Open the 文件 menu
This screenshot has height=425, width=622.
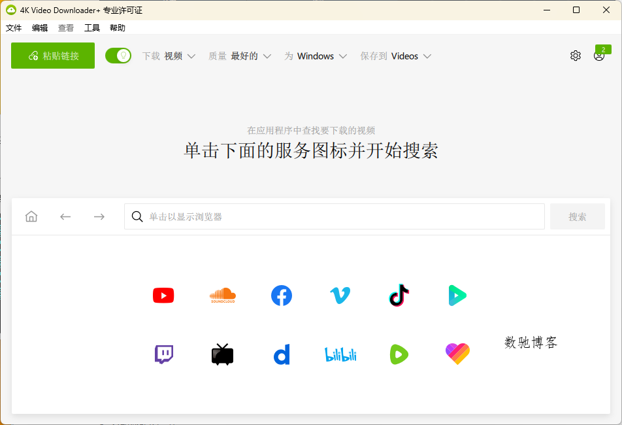tap(14, 27)
